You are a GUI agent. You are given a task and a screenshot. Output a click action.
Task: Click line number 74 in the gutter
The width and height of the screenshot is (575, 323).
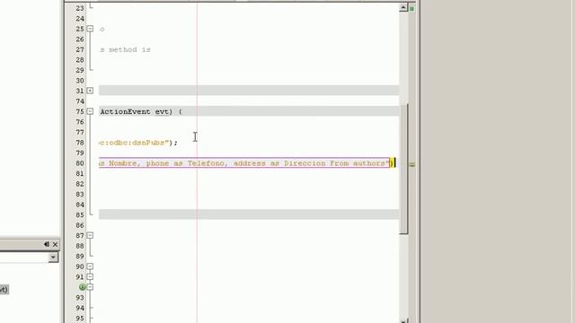[80, 101]
